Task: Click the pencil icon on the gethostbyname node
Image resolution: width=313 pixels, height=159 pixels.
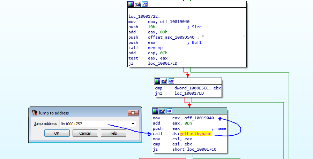Action: pos(162,111)
